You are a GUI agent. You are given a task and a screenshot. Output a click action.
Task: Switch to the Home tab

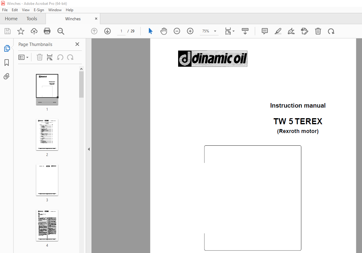[x=11, y=19]
